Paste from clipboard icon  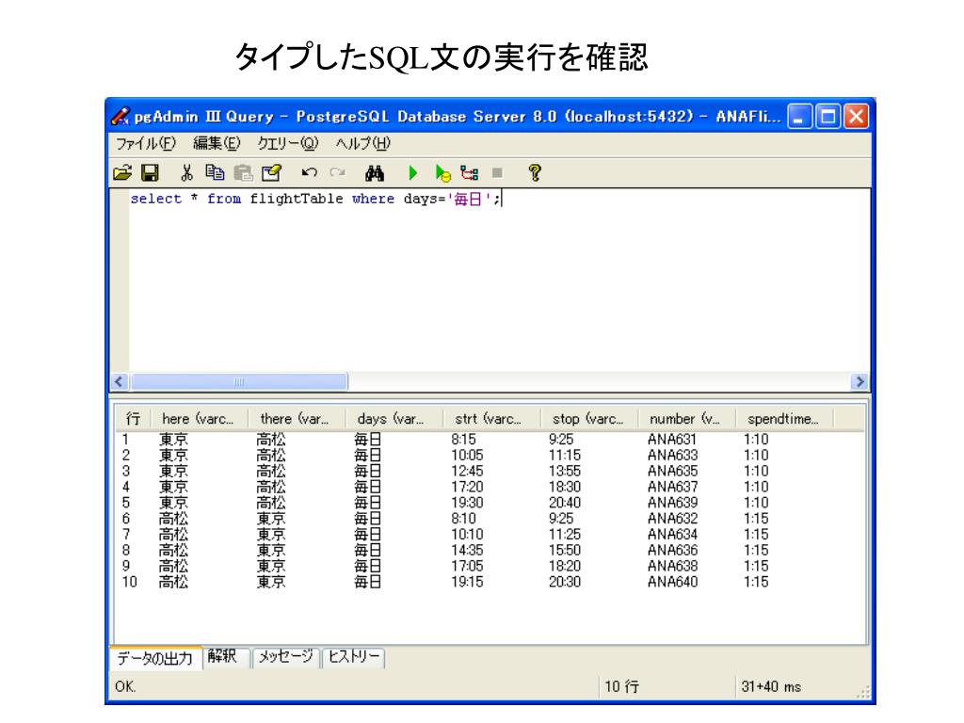pyautogui.click(x=244, y=173)
